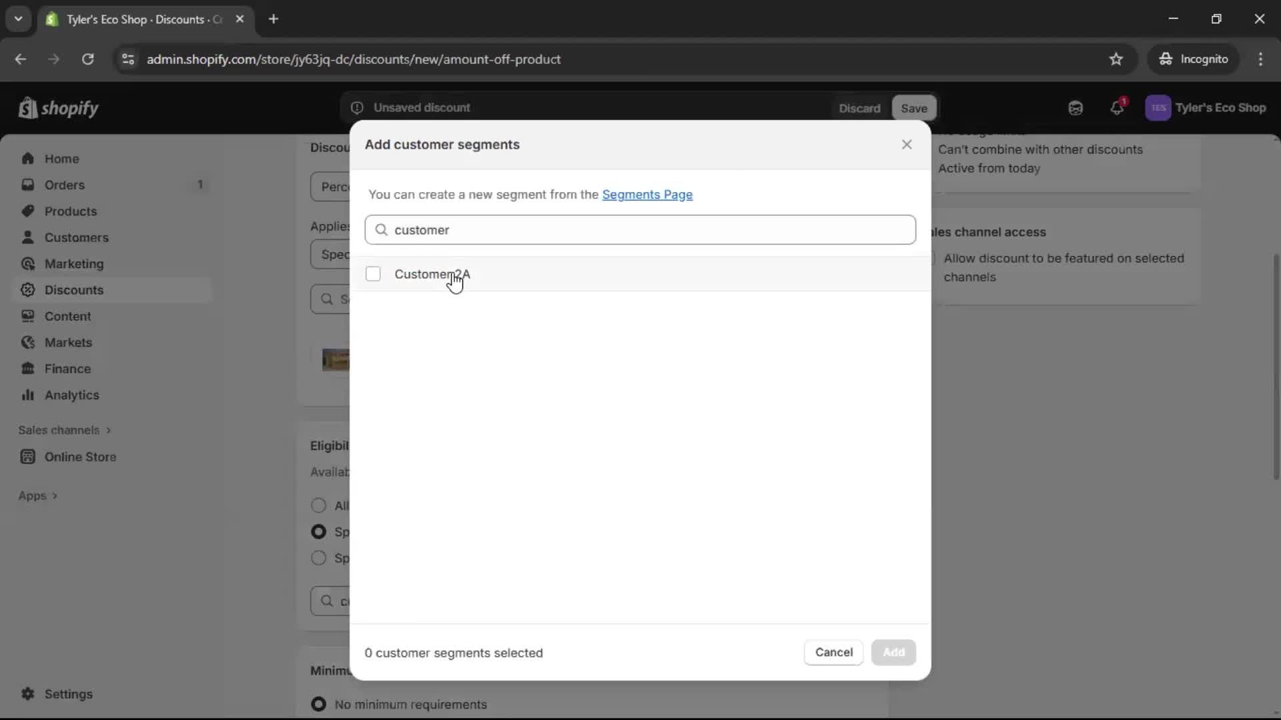Open the Products section

(x=71, y=211)
